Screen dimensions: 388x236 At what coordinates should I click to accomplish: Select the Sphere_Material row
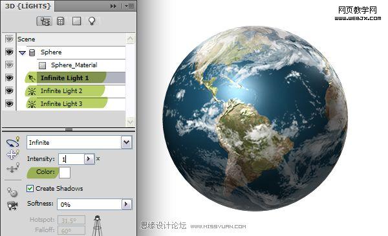click(71, 65)
